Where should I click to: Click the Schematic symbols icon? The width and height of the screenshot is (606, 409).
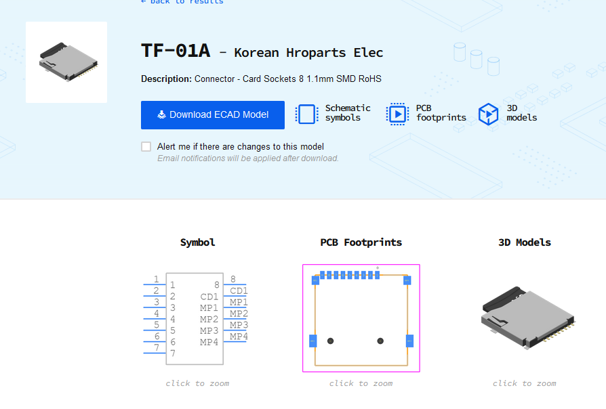[307, 114]
